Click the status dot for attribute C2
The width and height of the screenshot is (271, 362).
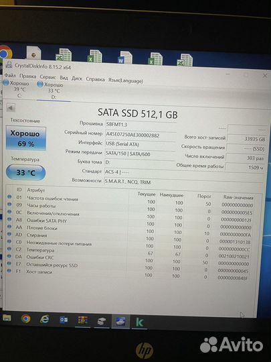9,249
